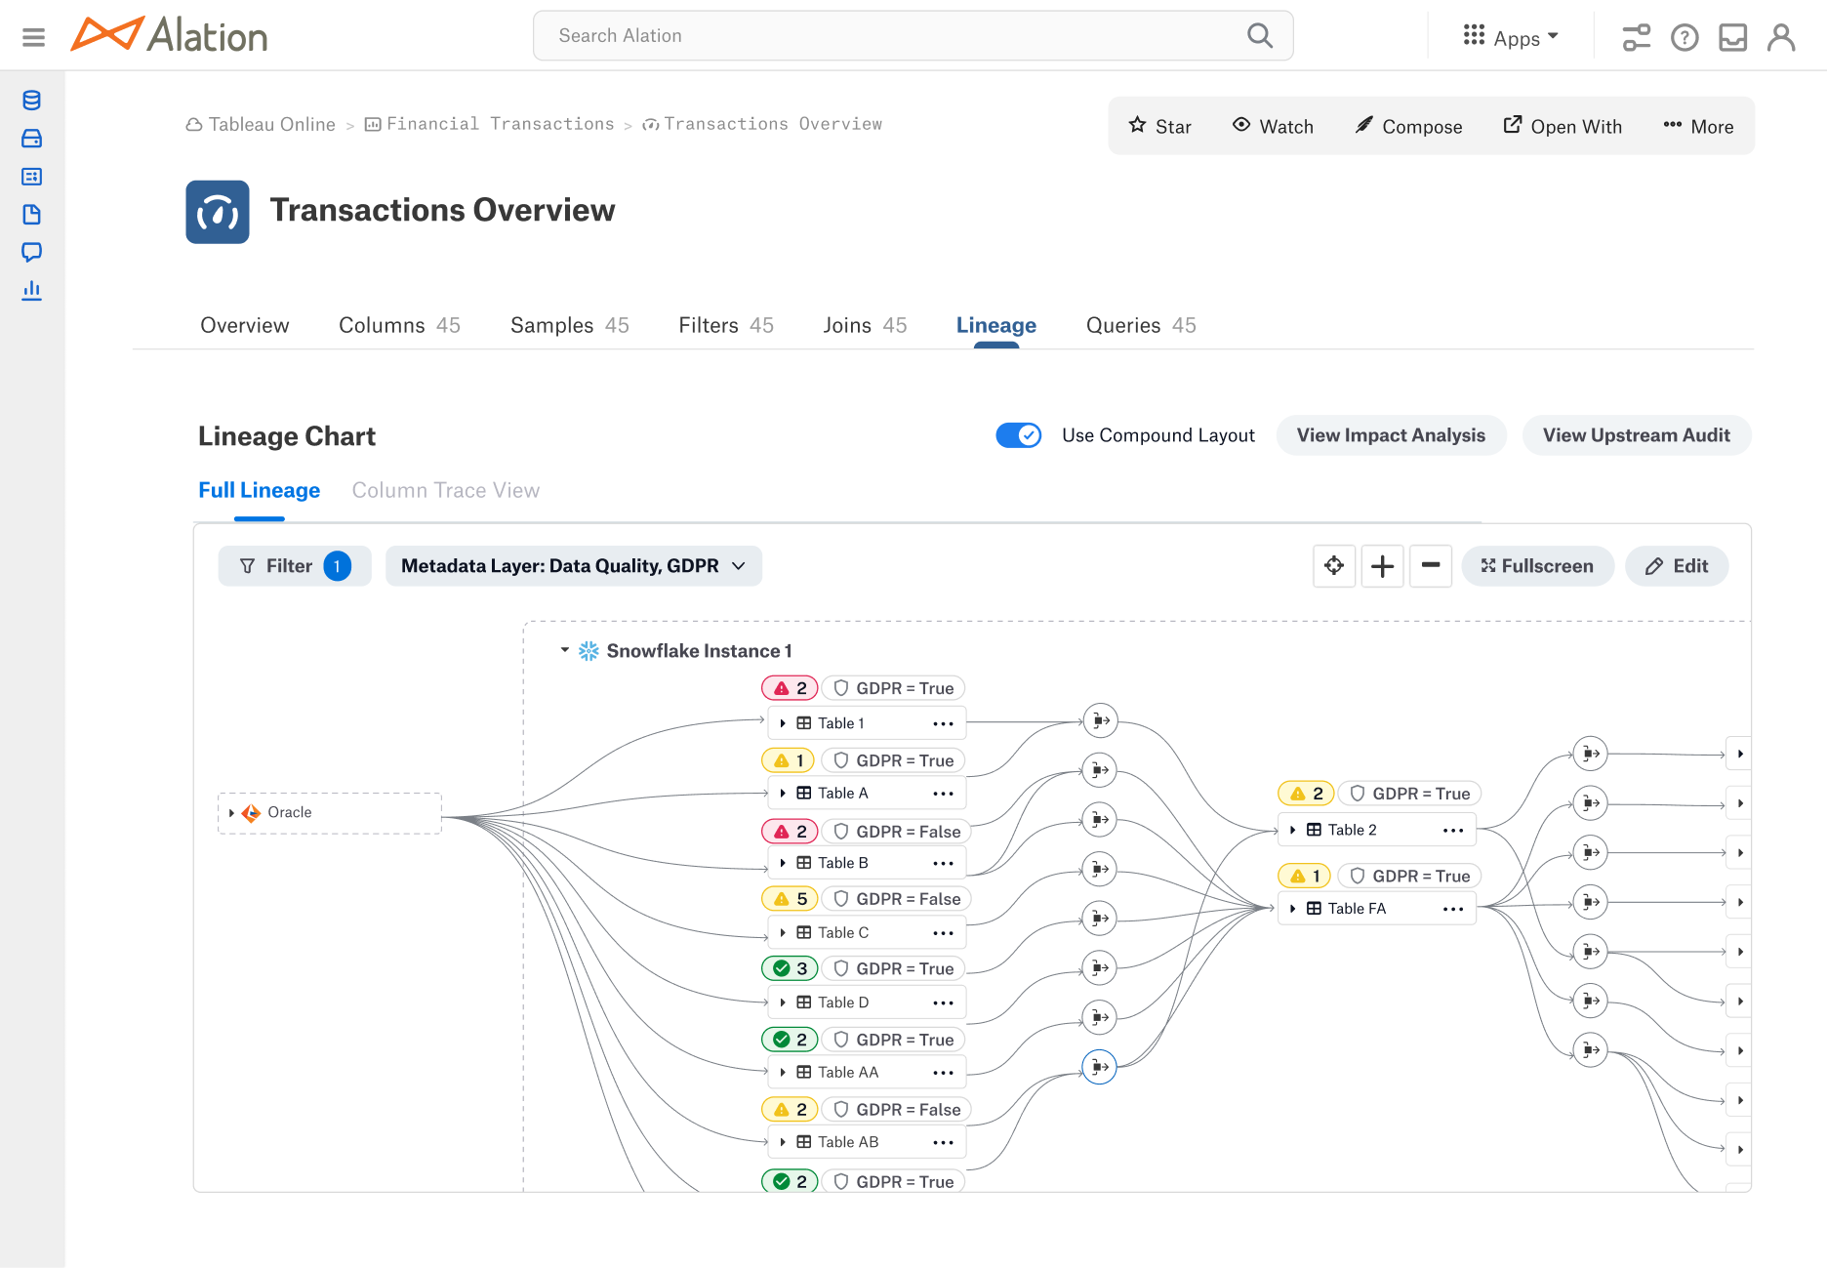
Task: Open the database icon in left sidebar
Action: (x=31, y=101)
